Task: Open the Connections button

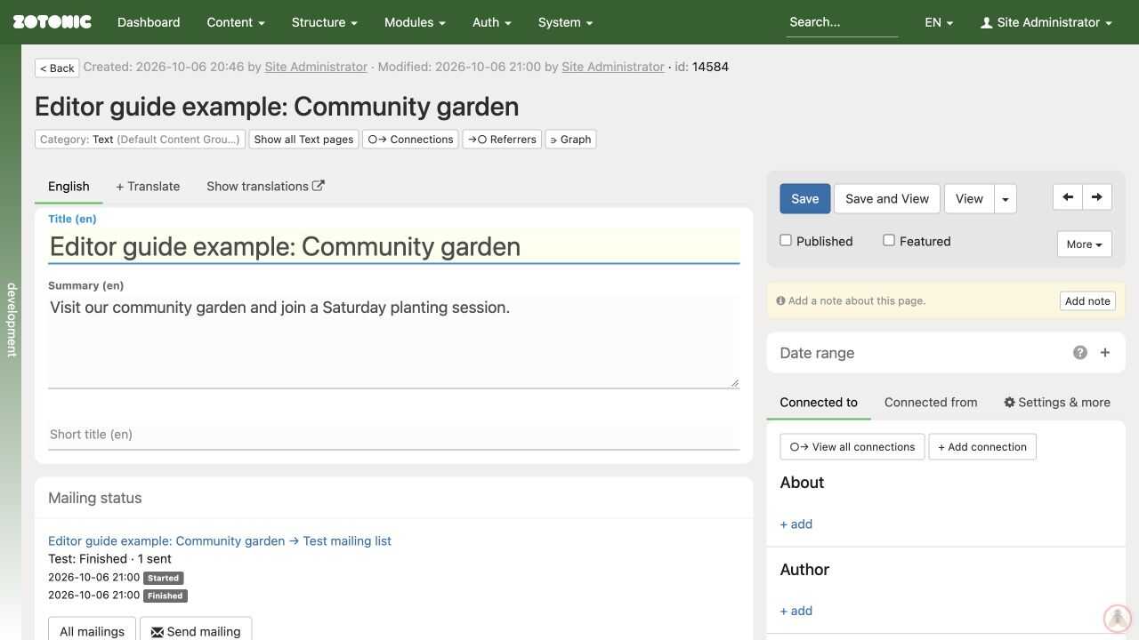Action: 410,140
